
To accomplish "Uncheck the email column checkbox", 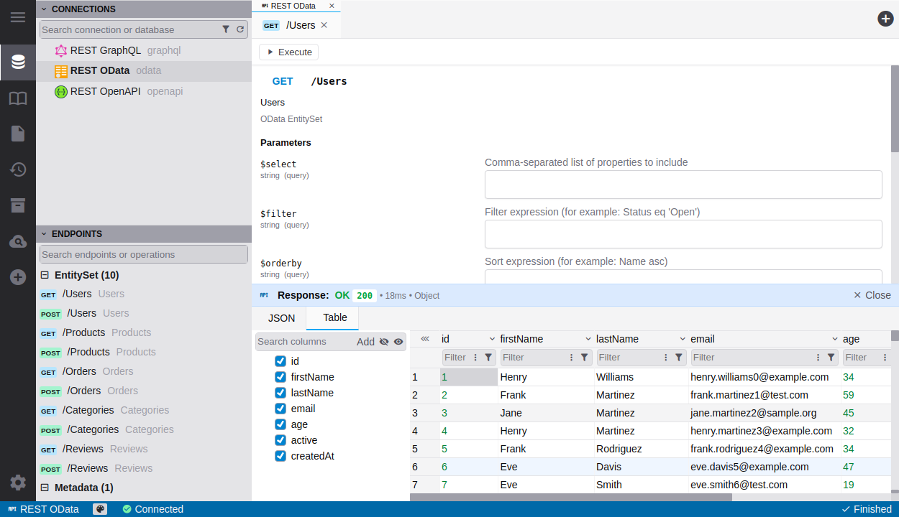I will pyautogui.click(x=280, y=408).
